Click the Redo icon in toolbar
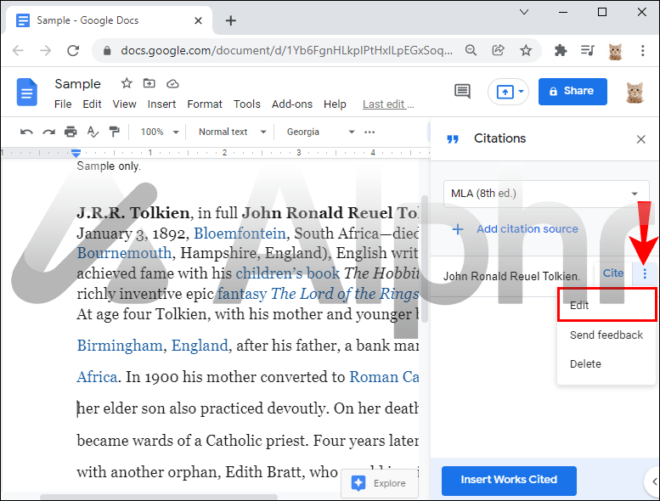The image size is (660, 501). coord(48,132)
